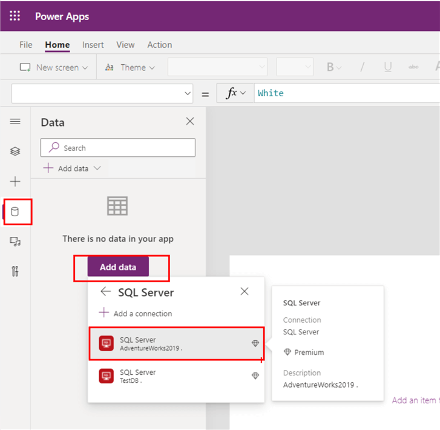Switch to the Action tab
This screenshot has height=430, width=440.
coord(160,45)
